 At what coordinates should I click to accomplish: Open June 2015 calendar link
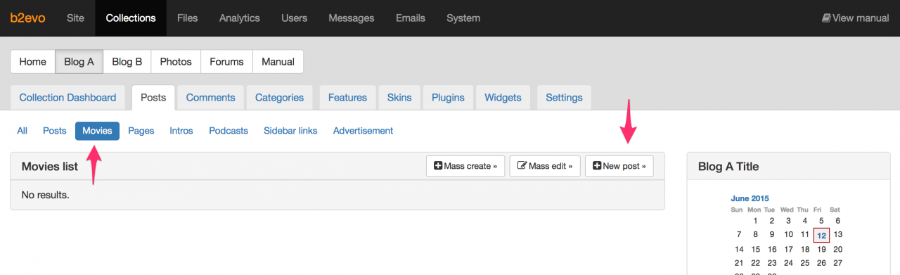coord(750,198)
